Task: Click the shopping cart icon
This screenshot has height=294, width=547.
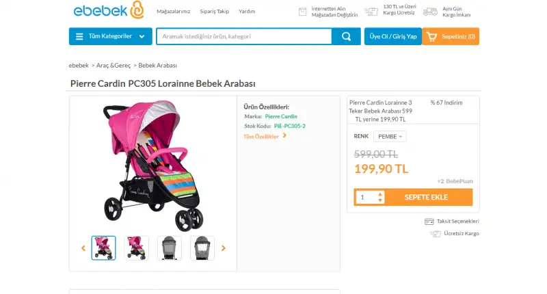Action: click(x=432, y=36)
